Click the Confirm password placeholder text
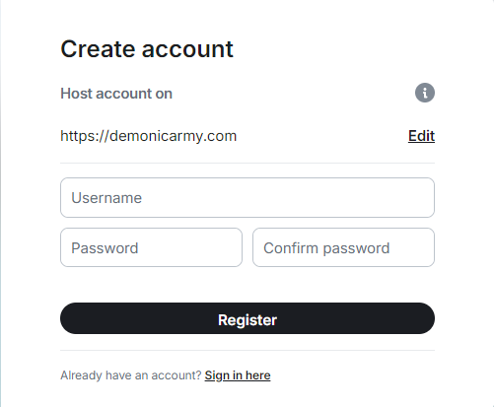The width and height of the screenshot is (494, 407). tap(326, 248)
